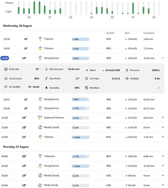
Task: Click the Humidity filled droplet icon
Action: coord(46,88)
